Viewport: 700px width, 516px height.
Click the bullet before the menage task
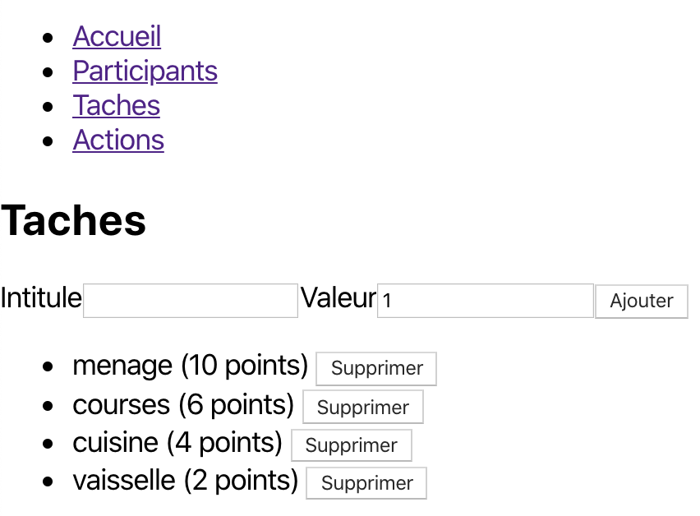pos(50,366)
